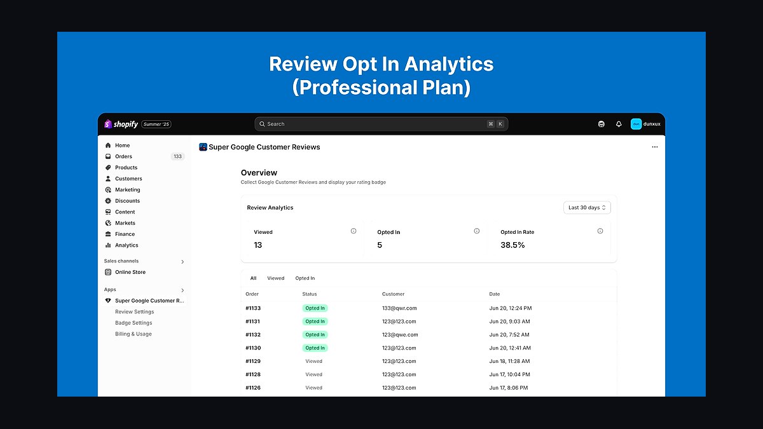Open Review Settings in sidebar
This screenshot has width=763, height=429.
[135, 312]
